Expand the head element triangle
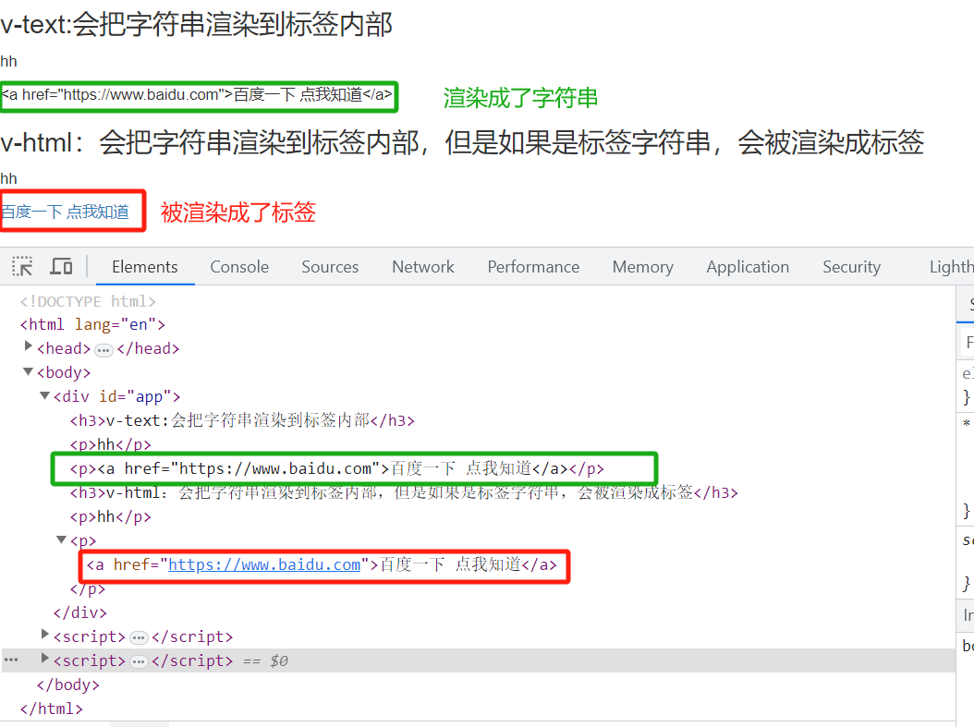Image resolution: width=974 pixels, height=727 pixels. [x=28, y=345]
